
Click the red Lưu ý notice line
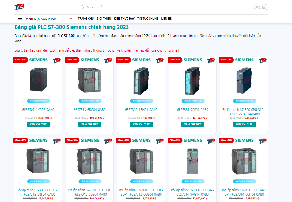[x=97, y=50]
